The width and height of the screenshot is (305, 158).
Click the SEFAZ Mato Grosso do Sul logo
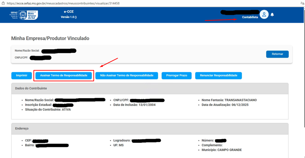24,15
